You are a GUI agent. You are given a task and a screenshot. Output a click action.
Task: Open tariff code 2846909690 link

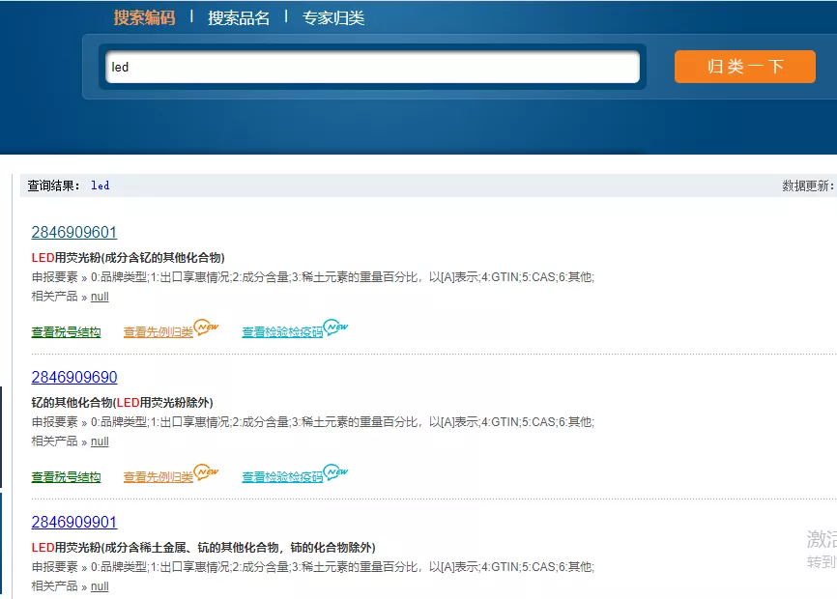pyautogui.click(x=74, y=377)
